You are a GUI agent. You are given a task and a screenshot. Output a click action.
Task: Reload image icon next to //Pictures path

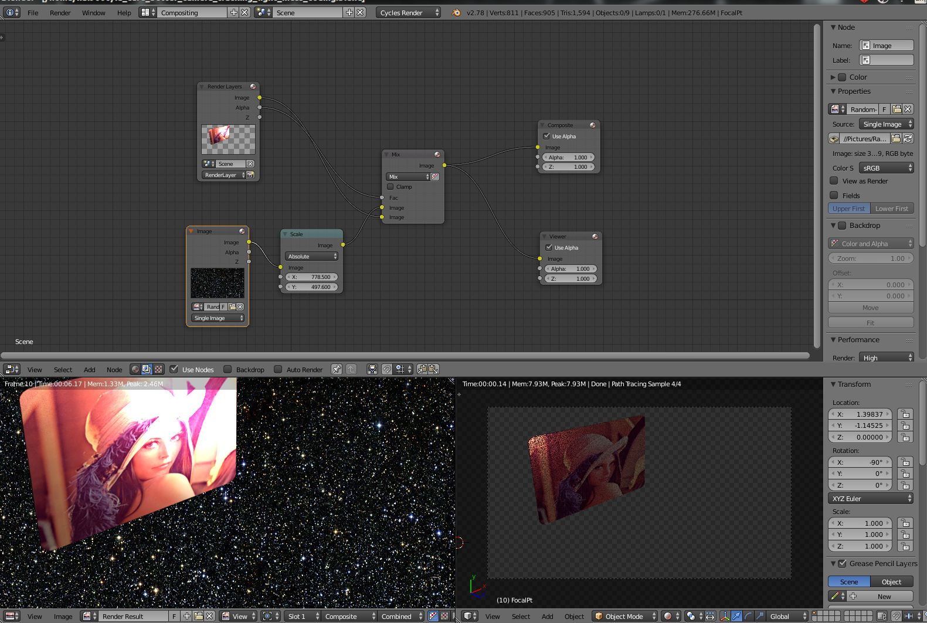pyautogui.click(x=908, y=139)
